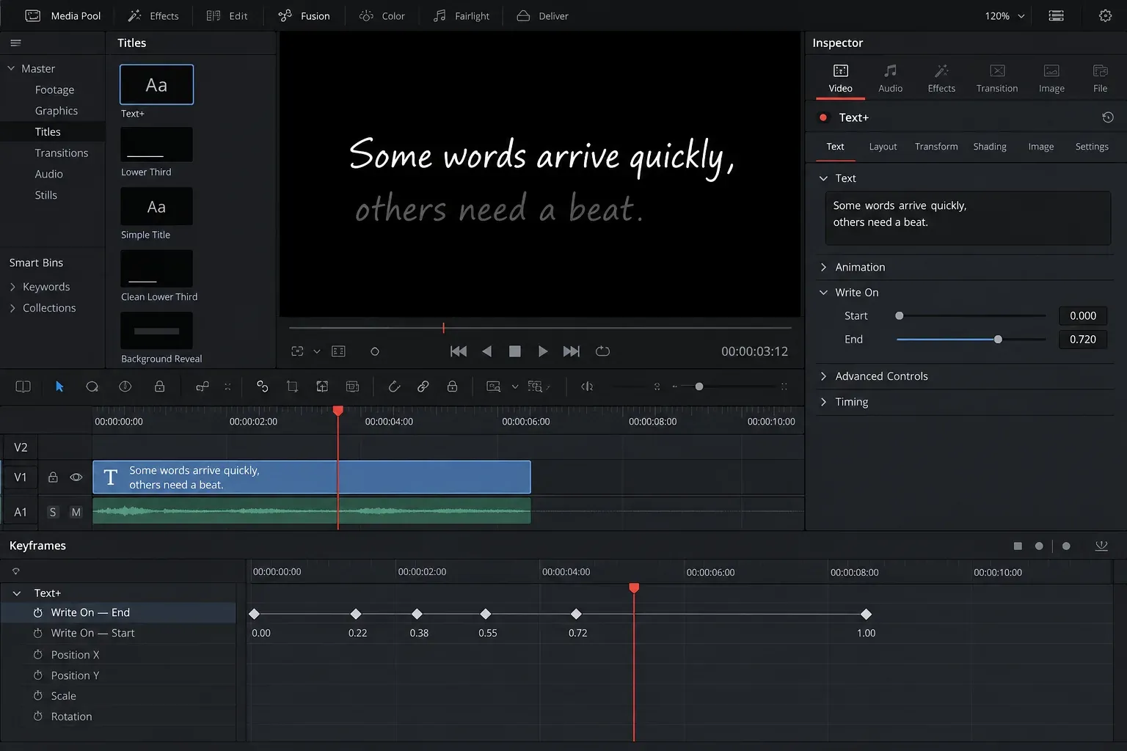The width and height of the screenshot is (1127, 751).
Task: Adjust the Write On End slider handle
Action: [998, 340]
